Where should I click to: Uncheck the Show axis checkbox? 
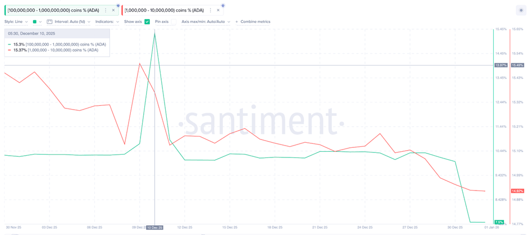click(147, 22)
